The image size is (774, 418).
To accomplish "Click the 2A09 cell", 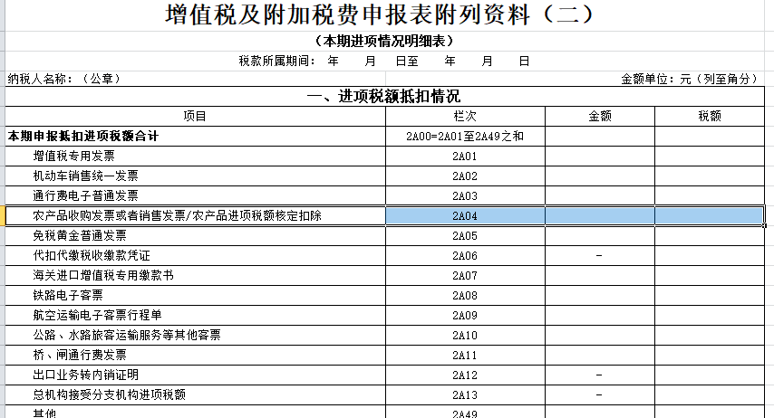I will click(465, 316).
